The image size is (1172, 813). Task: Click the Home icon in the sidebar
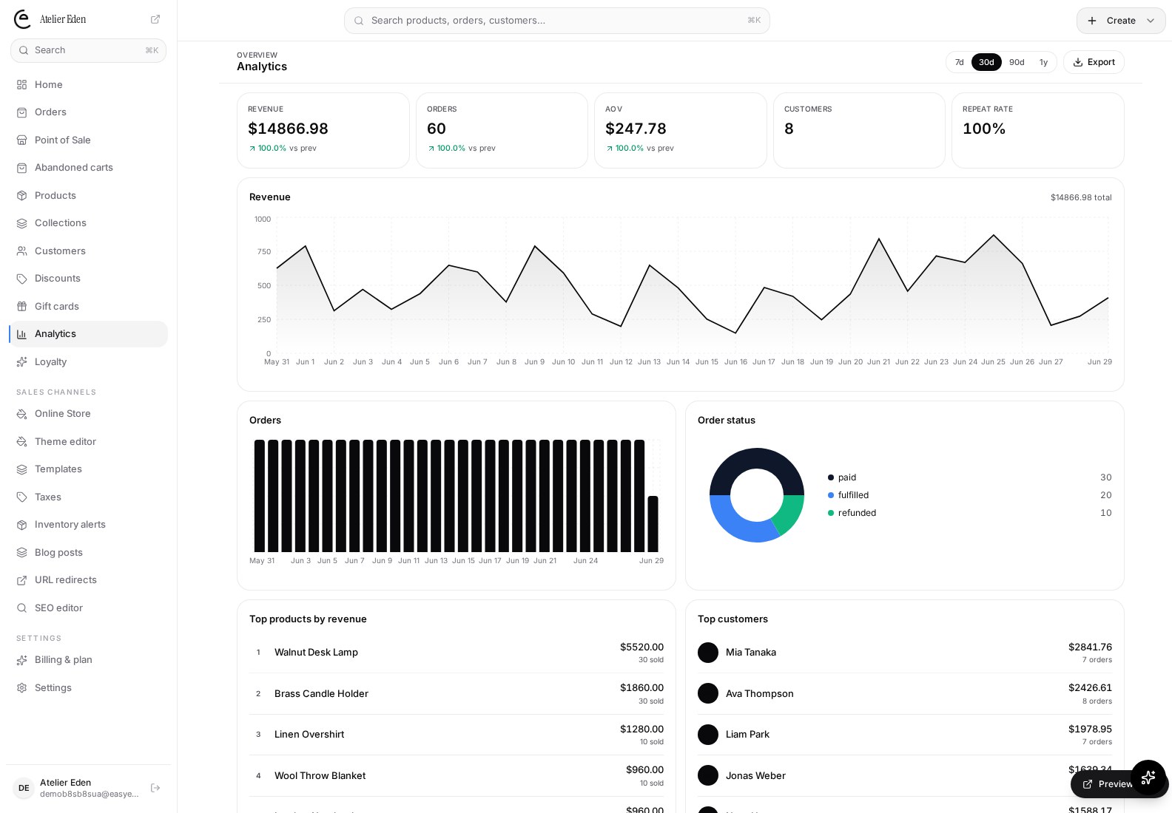(x=22, y=85)
